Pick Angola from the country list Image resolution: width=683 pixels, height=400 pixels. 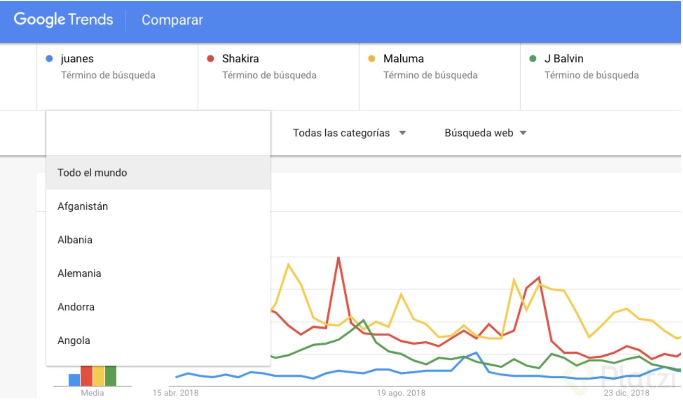click(x=158, y=341)
